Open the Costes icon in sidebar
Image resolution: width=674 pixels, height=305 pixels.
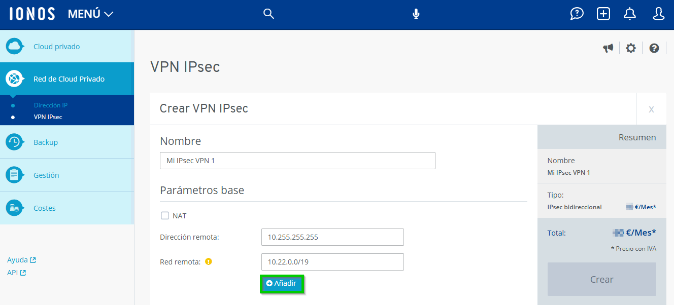[x=15, y=208]
